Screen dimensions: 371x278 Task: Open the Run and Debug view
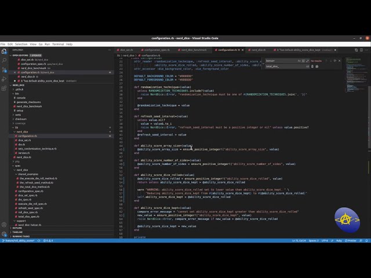click(x=4, y=79)
